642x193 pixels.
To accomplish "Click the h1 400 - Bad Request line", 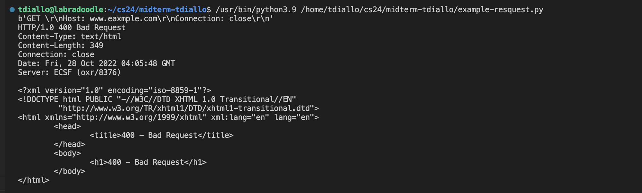I will tap(148, 162).
